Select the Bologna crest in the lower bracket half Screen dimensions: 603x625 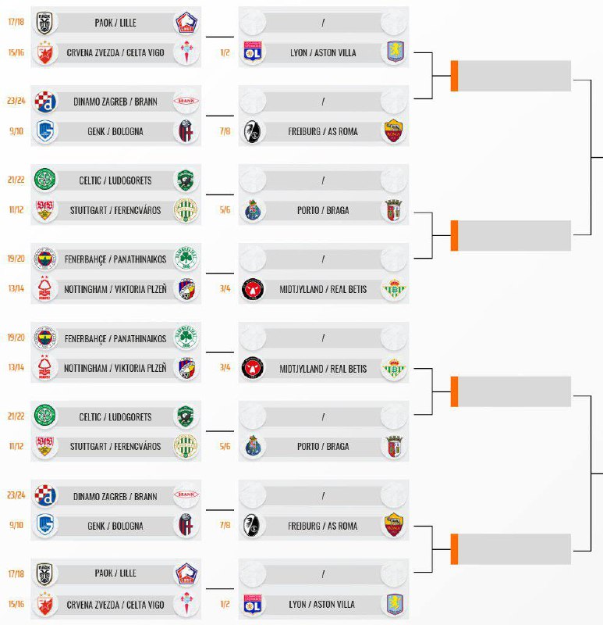186,526
